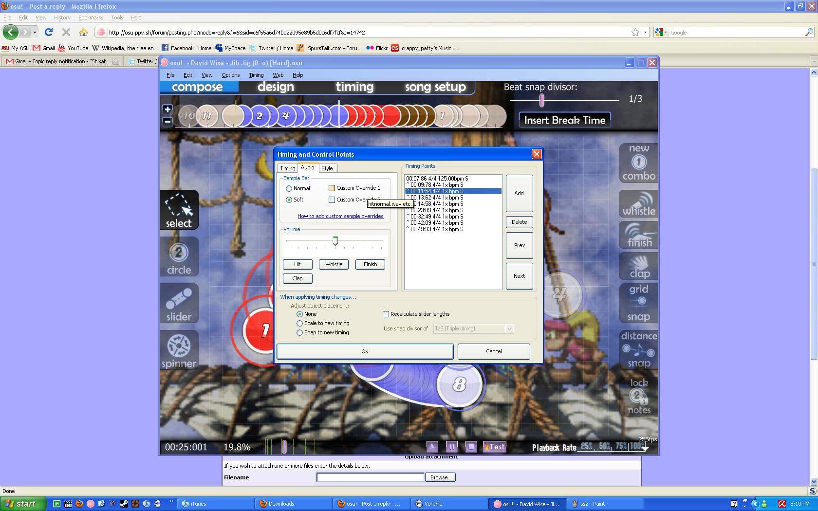Open the song setup mode

point(435,87)
